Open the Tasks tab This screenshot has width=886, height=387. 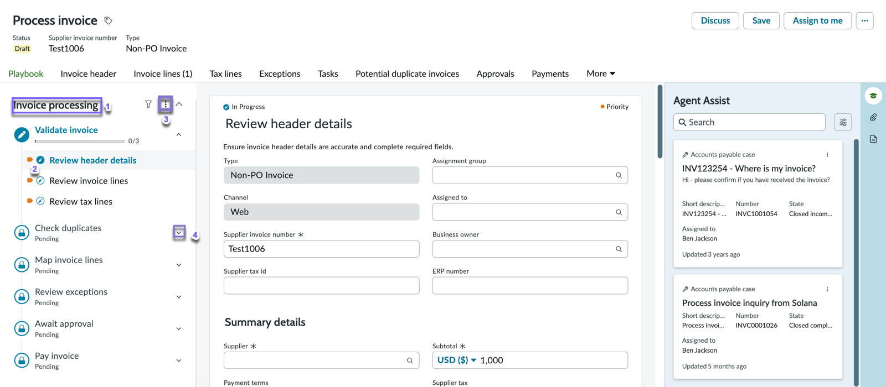click(328, 74)
